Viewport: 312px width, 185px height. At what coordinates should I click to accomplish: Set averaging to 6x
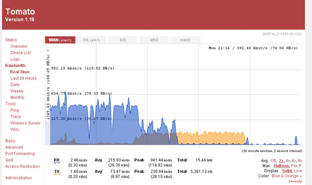point(293,161)
